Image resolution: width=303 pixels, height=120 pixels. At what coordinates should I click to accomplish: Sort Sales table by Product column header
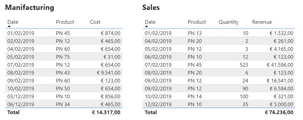pos(197,22)
